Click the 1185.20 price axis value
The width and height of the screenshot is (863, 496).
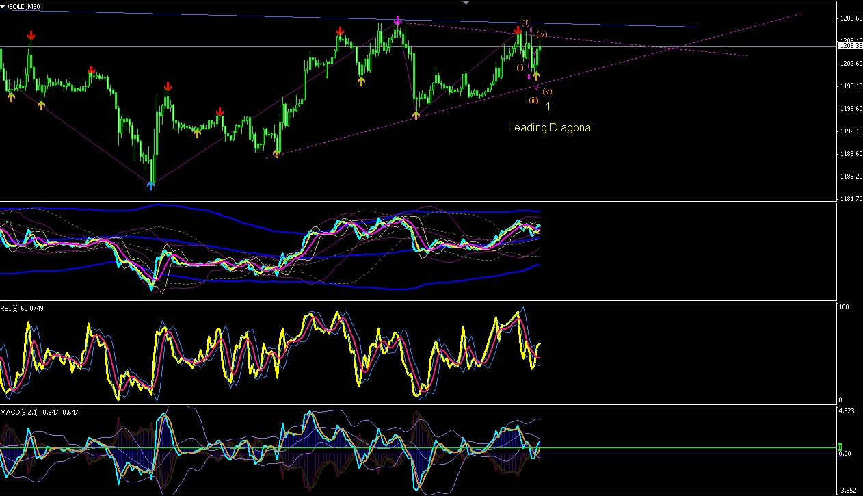850,177
